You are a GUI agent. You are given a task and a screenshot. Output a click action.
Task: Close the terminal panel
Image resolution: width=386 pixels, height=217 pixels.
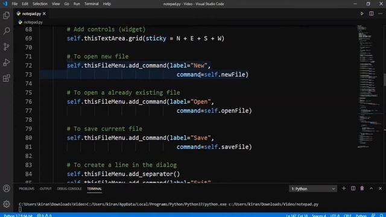pos(381,189)
